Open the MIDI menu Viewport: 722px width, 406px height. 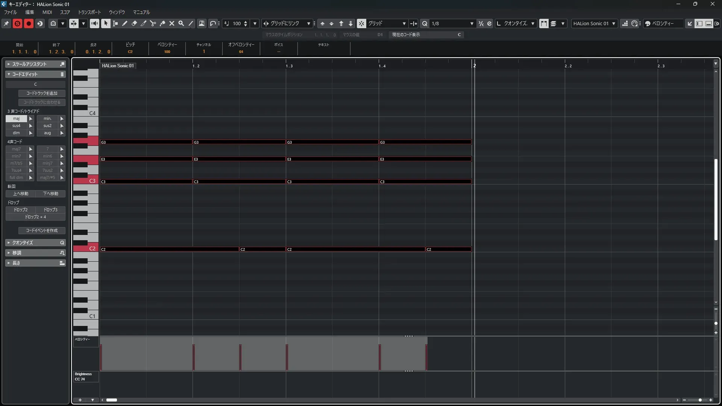pos(47,12)
